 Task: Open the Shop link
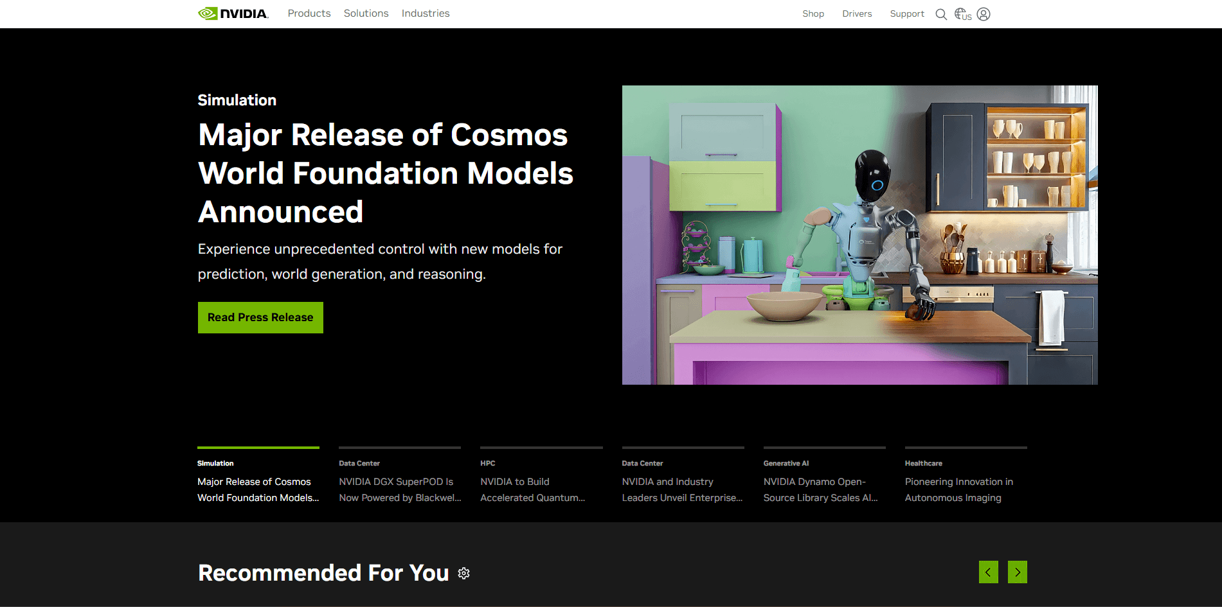(813, 14)
